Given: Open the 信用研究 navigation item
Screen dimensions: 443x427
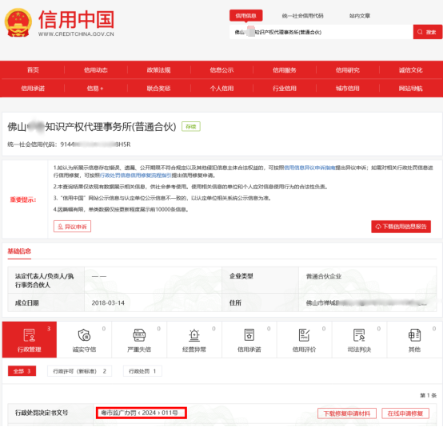Looking at the screenshot, I should (x=348, y=70).
